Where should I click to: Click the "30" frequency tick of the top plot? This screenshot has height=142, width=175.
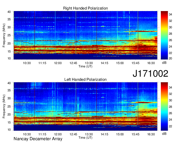9,27
